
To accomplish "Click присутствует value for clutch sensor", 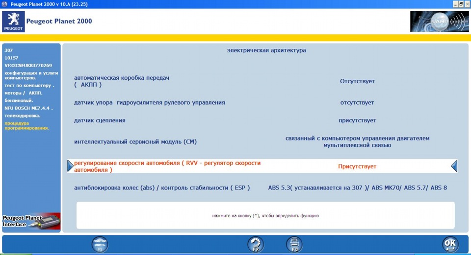I will [x=357, y=120].
